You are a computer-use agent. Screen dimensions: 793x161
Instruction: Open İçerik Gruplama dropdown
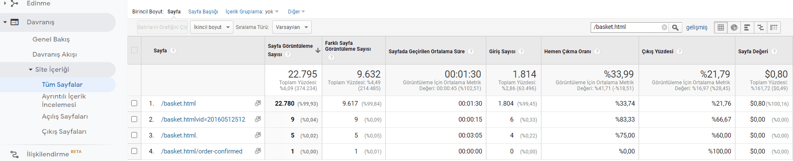point(252,12)
